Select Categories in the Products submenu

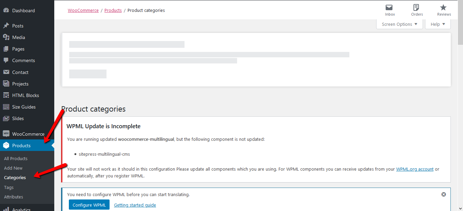15,177
